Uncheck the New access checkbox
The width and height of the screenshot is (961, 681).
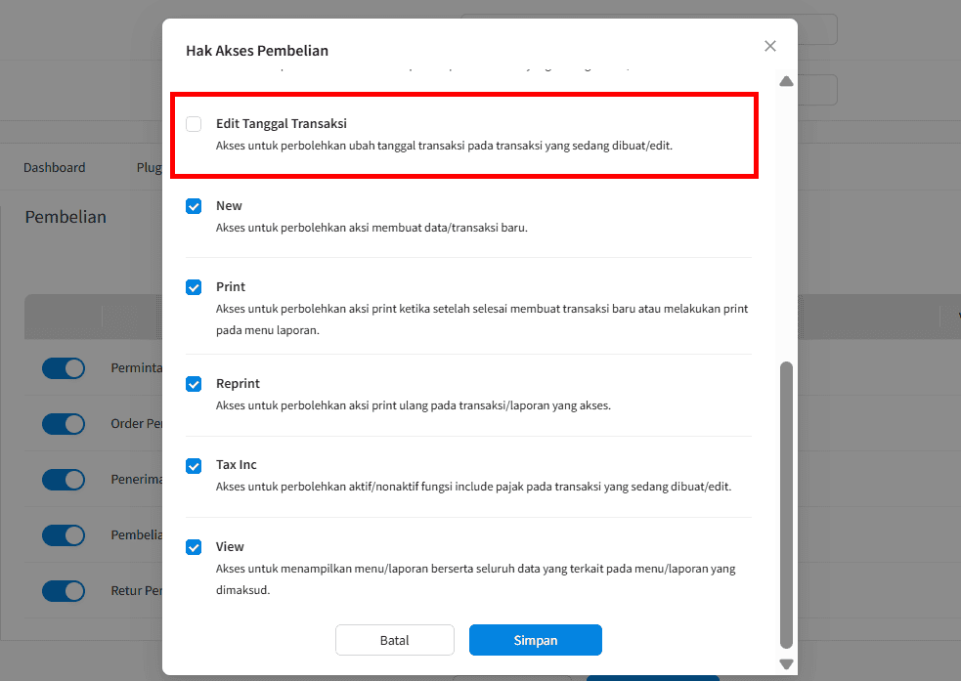[194, 206]
